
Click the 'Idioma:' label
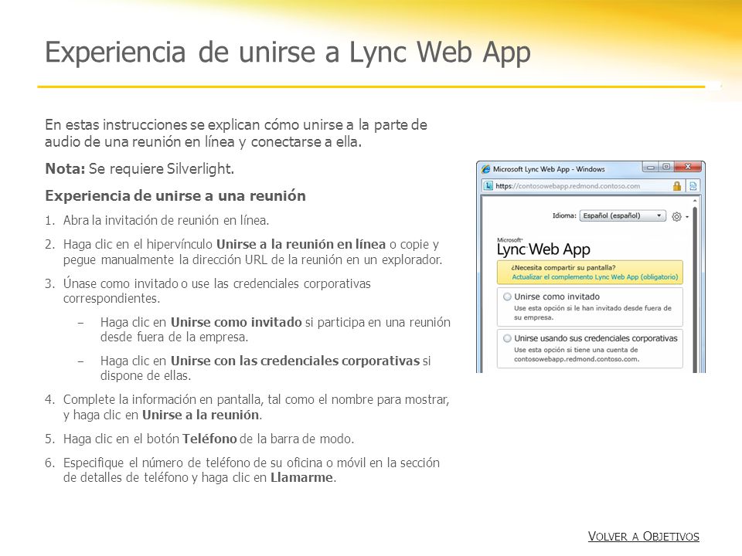click(564, 215)
